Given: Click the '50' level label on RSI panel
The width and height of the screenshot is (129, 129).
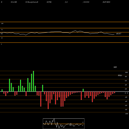Looking at the screenshot, I should [x=2, y=34].
